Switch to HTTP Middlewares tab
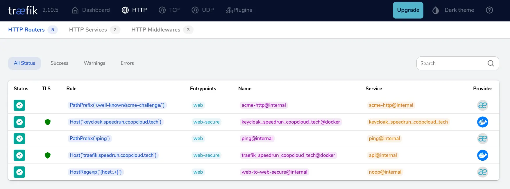This screenshot has width=510, height=189. coord(162,30)
